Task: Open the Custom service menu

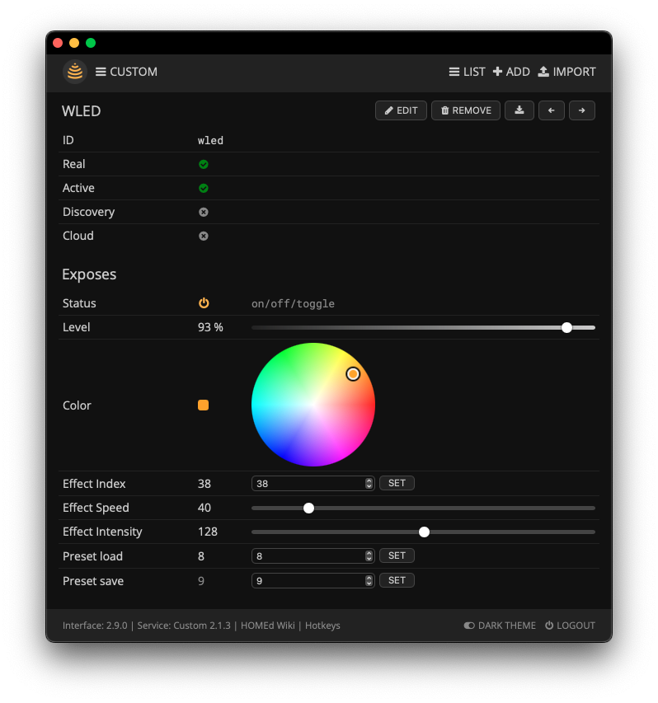Action: pos(126,72)
